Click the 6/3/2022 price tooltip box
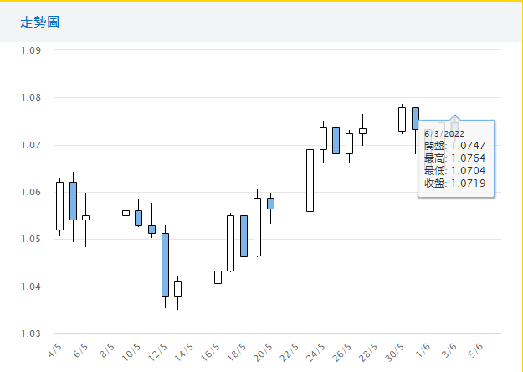Image resolution: width=523 pixels, height=372 pixels. [x=456, y=159]
